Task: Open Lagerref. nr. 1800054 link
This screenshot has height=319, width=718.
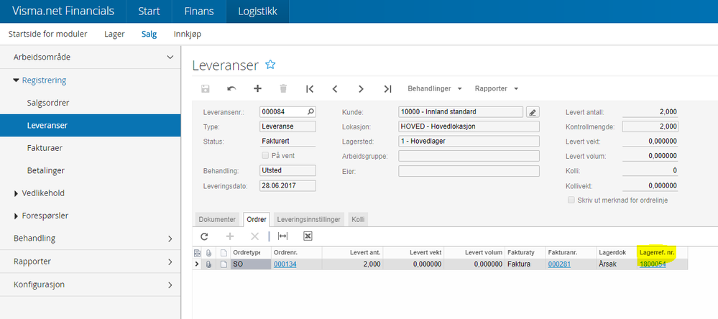Action: pos(653,264)
